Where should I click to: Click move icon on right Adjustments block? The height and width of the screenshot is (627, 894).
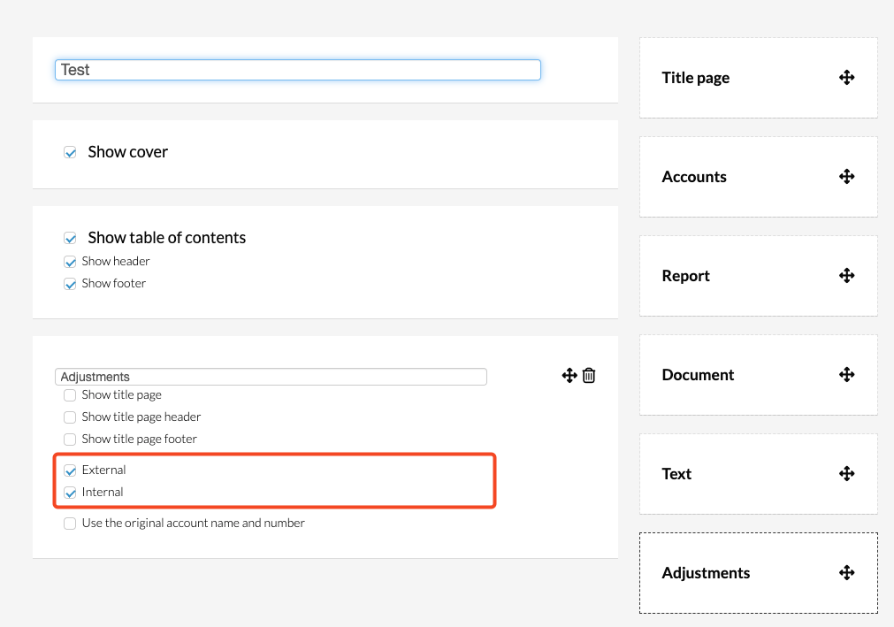pos(846,573)
